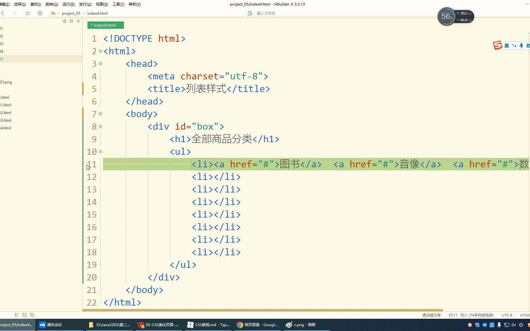Open 02-CSS美化页面 taskbar item
The height and width of the screenshot is (331, 530).
tap(158, 325)
